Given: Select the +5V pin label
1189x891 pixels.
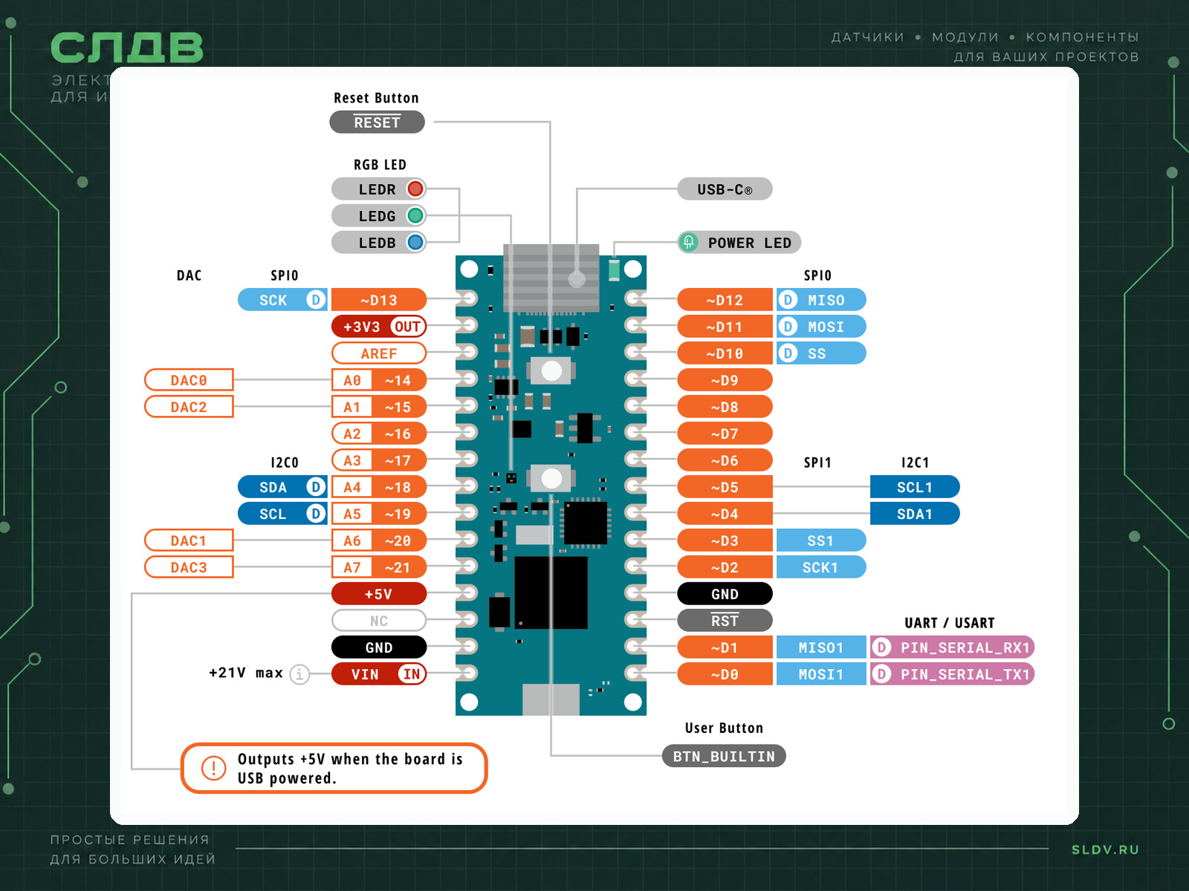Looking at the screenshot, I should [379, 594].
